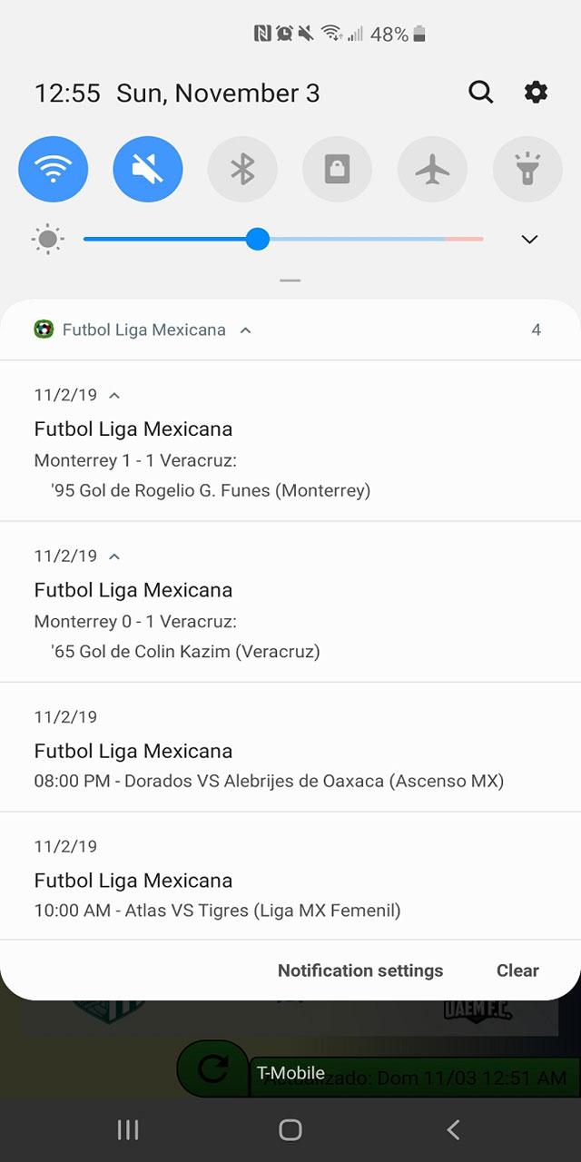Tap the Futbol Liga Mexicana soccer ball icon
The image size is (581, 1162).
click(43, 330)
